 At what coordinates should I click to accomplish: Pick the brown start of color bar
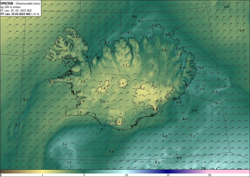click(x=6, y=172)
